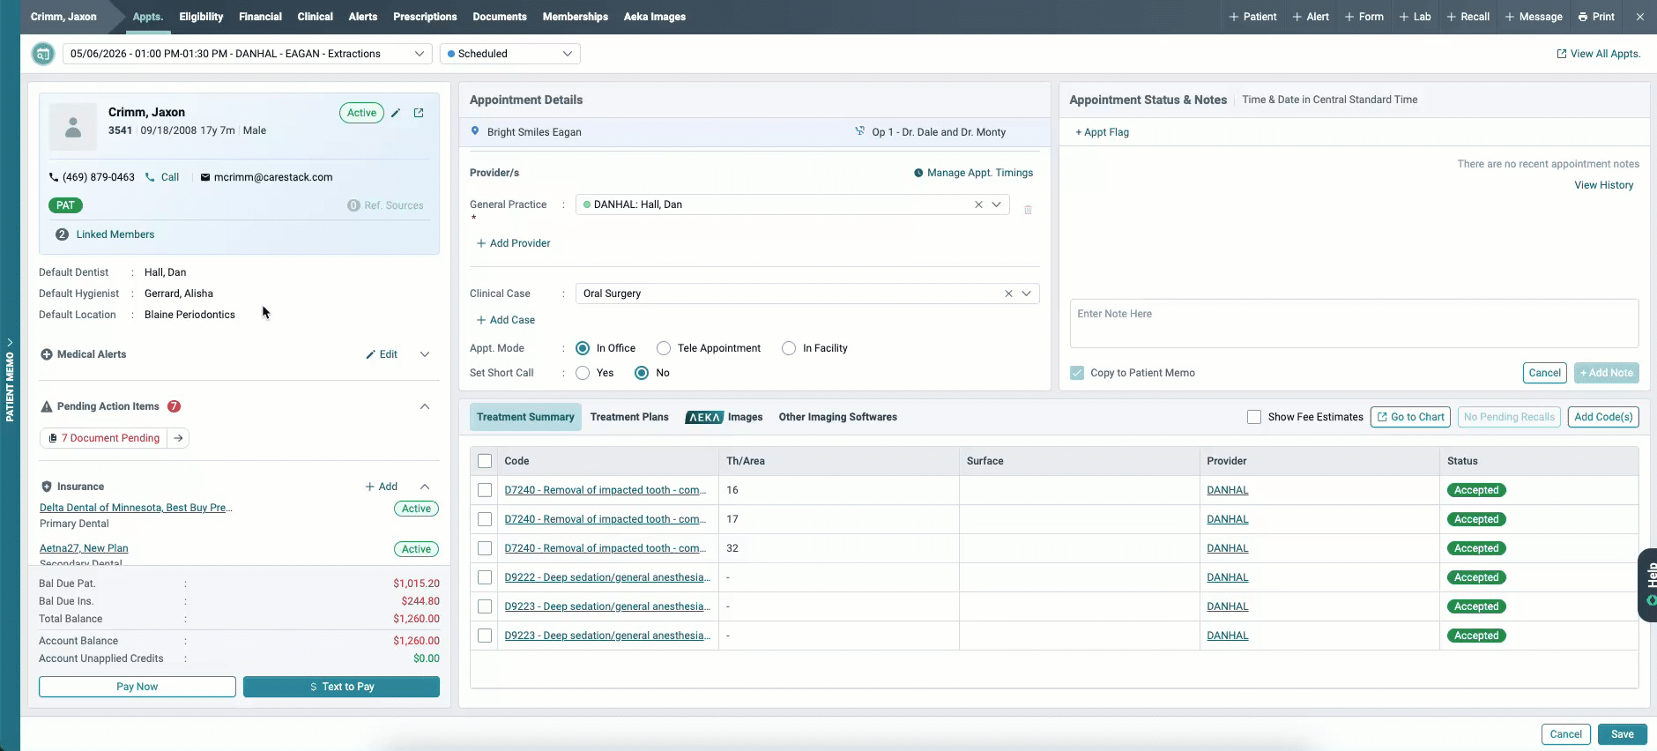The width and height of the screenshot is (1657, 751).
Task: Add an Appt Flag
Action: (x=1102, y=132)
